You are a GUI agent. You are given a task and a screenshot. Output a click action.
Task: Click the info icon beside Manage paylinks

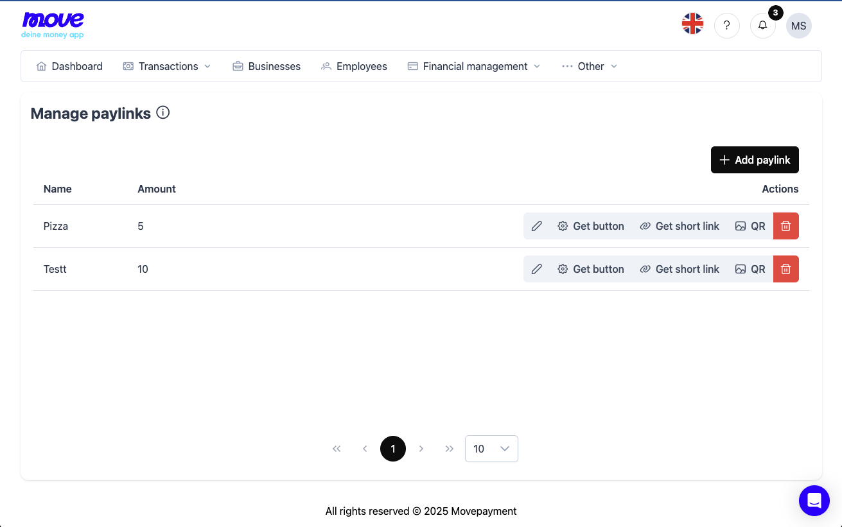click(163, 113)
